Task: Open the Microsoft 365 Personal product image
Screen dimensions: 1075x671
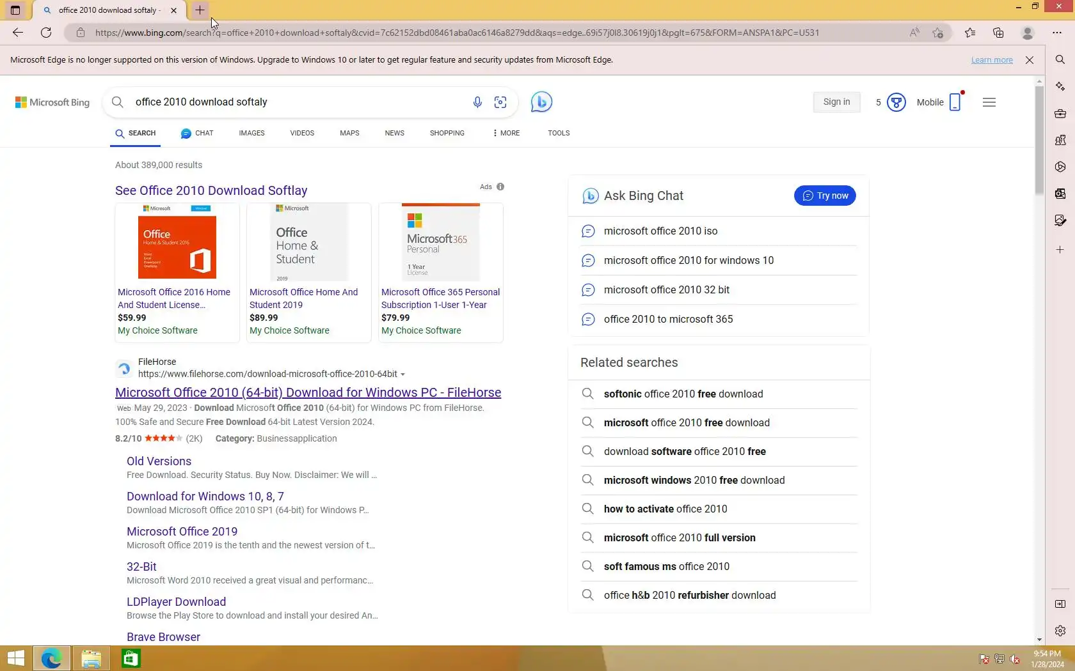Action: coord(441,242)
